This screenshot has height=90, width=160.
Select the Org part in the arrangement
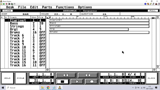click(89, 29)
